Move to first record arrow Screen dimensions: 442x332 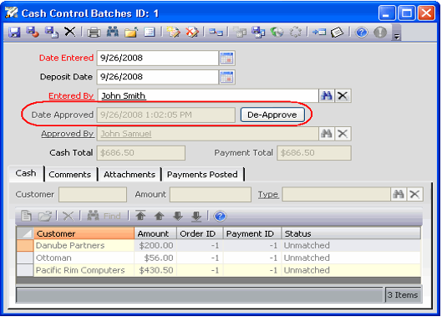tap(140, 216)
